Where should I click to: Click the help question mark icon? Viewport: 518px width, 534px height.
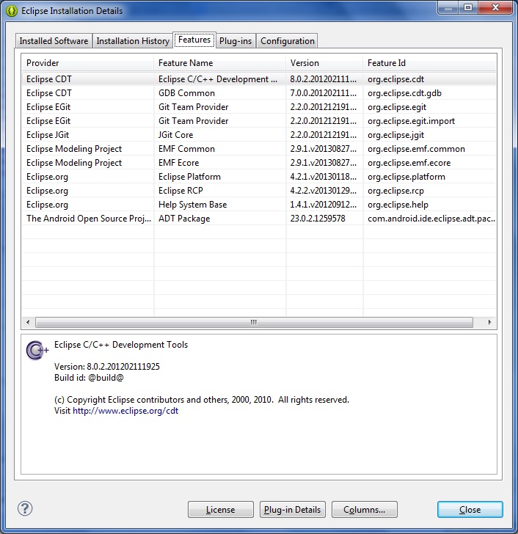pos(25,509)
